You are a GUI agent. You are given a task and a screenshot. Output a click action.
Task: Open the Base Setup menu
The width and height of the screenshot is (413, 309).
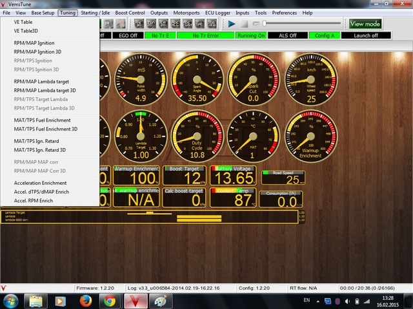(43, 13)
